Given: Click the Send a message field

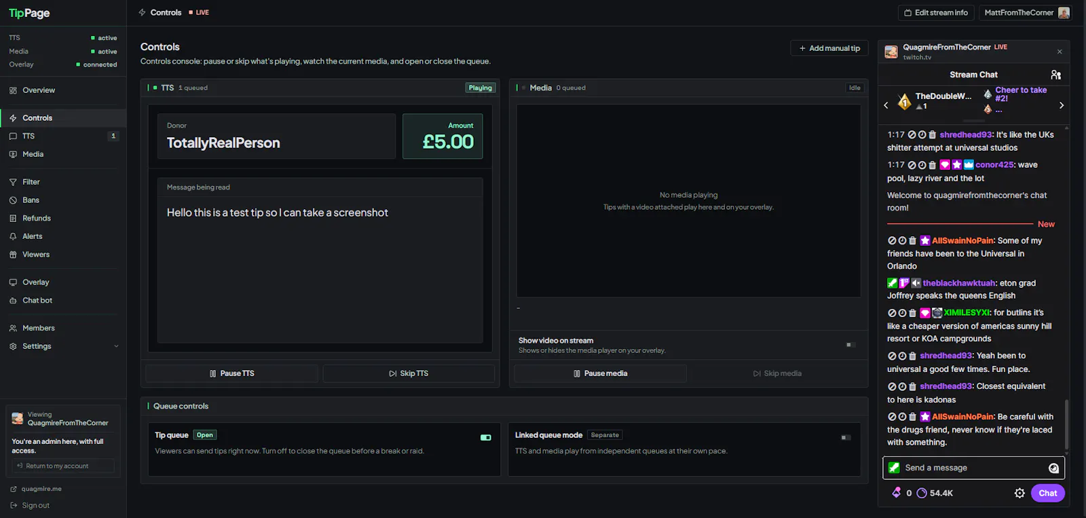Looking at the screenshot, I should point(973,468).
